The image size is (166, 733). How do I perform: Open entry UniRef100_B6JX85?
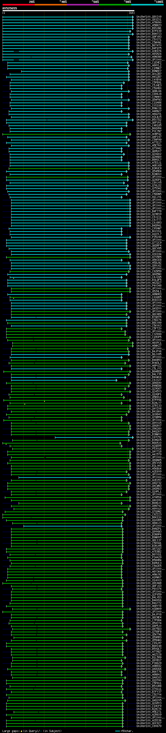pos(149,354)
